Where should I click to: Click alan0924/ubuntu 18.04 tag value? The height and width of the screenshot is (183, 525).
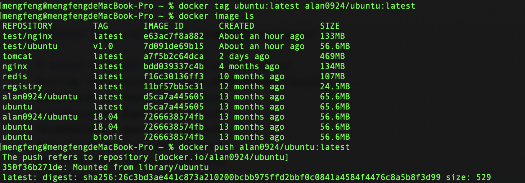106,117
